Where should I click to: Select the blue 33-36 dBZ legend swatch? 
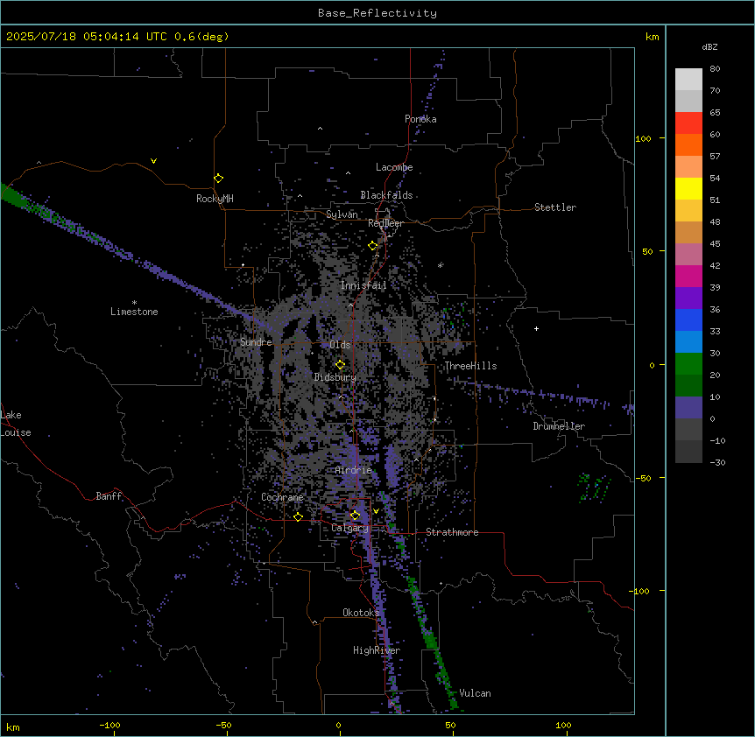pos(688,319)
